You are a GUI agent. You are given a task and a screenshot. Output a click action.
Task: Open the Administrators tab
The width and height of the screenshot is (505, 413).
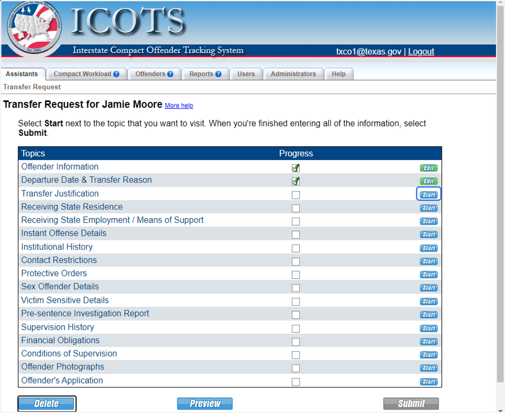(x=293, y=74)
